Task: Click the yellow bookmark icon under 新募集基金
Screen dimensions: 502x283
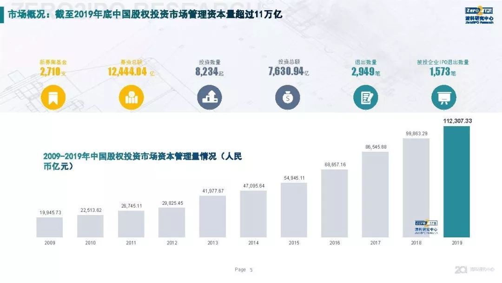Action: pos(53,98)
